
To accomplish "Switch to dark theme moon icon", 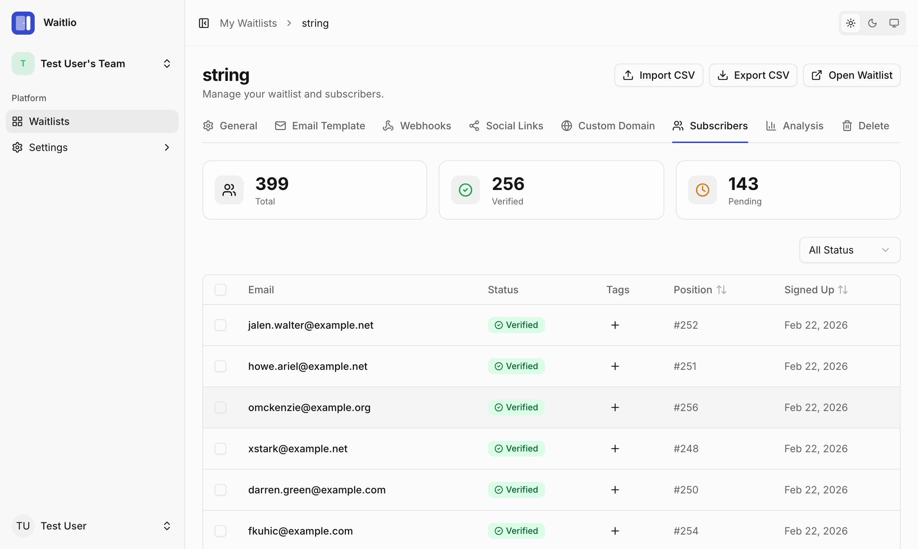I will click(872, 23).
